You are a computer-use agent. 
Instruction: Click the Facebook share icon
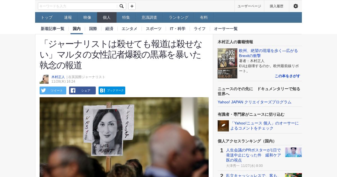(73, 90)
